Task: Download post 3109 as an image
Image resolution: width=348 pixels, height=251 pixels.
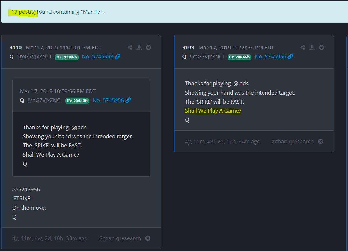Action: pos(312,47)
